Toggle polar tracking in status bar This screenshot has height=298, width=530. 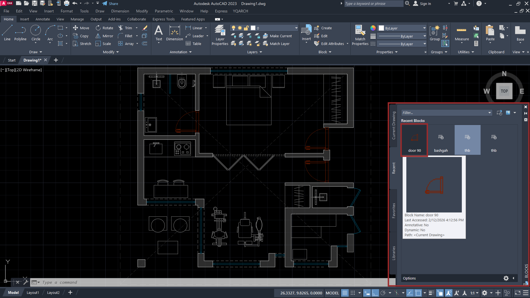(x=383, y=293)
